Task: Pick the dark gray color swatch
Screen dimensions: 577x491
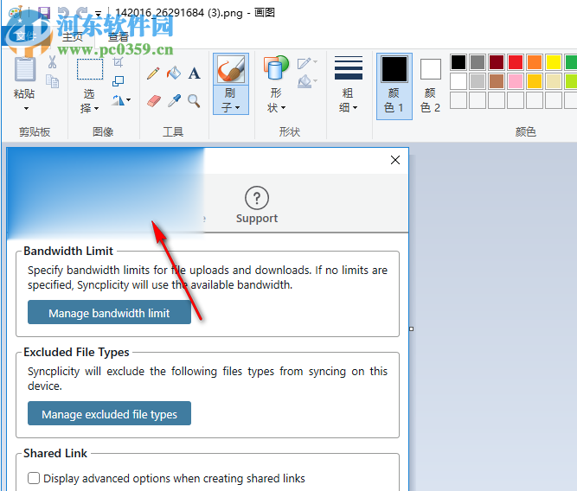Action: pyautogui.click(x=478, y=62)
